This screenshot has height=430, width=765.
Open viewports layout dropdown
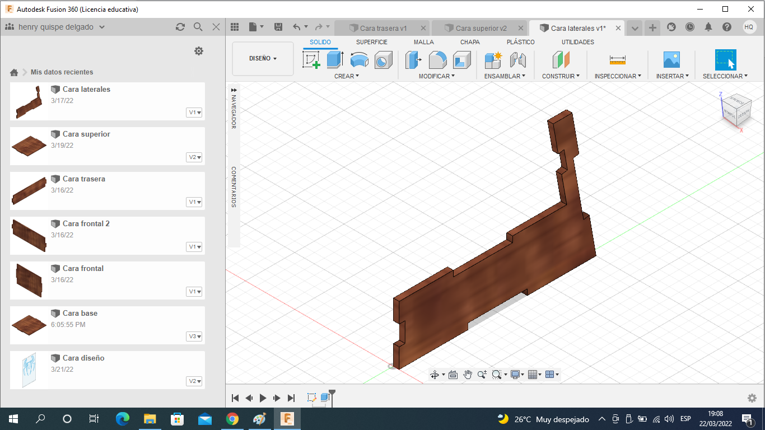pyautogui.click(x=552, y=375)
